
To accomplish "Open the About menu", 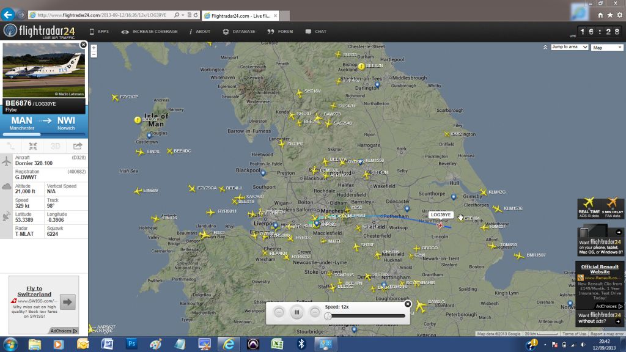I will tap(200, 32).
